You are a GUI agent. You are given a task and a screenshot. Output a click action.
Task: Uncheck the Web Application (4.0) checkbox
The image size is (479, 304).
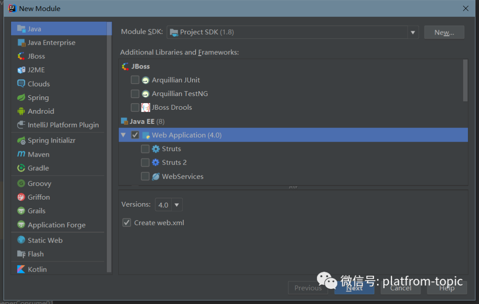pyautogui.click(x=135, y=135)
